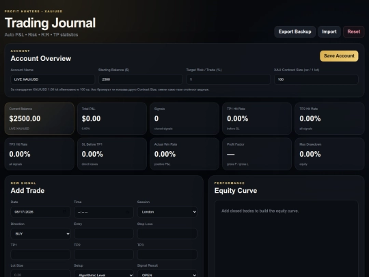The height and width of the screenshot is (277, 369).
Task: Click the Add Trade heading
Action: point(27,191)
